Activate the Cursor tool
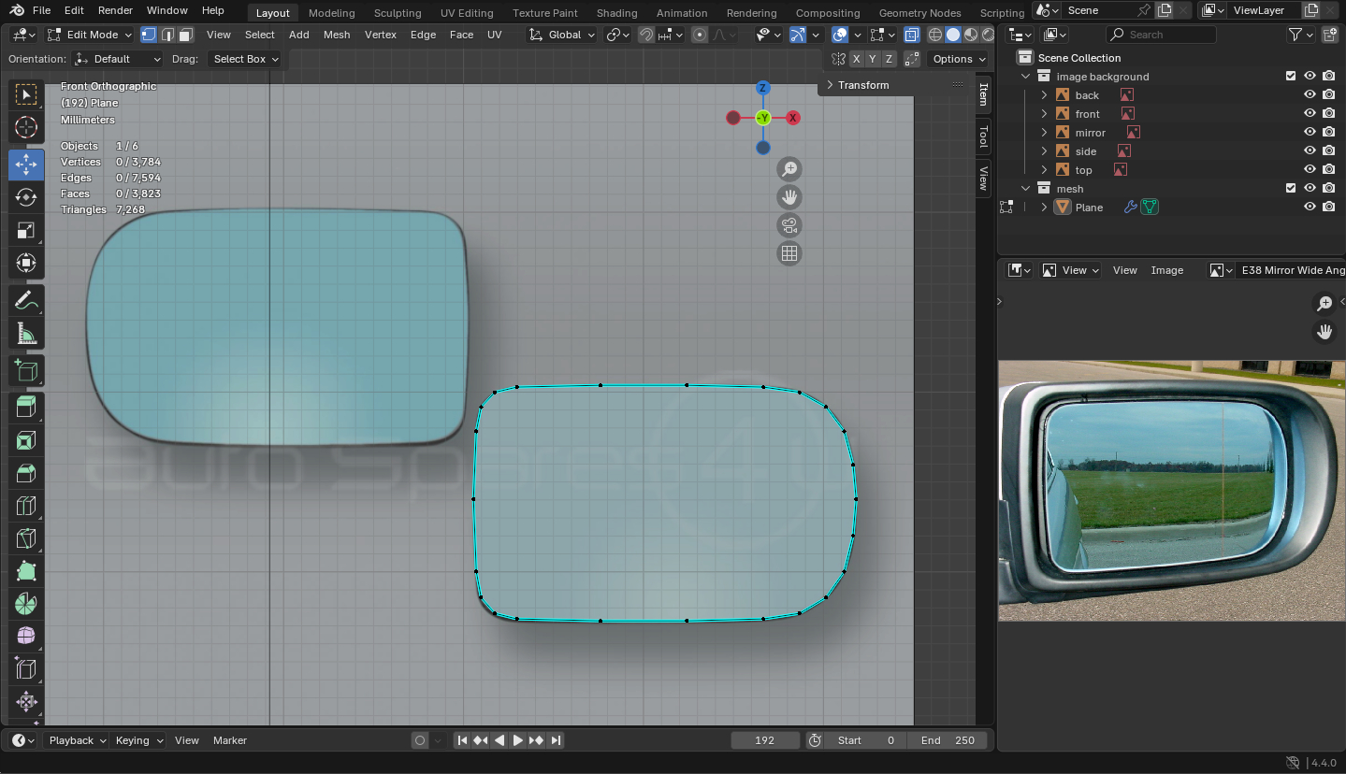Screen dimensions: 1346x774 click(x=26, y=128)
